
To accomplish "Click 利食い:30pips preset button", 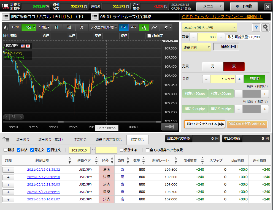I will click(195, 94).
